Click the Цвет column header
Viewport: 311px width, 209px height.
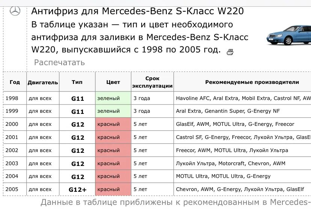point(113,82)
